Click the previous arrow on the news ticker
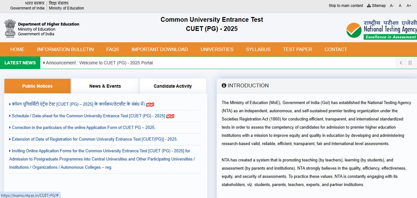 coord(400,63)
